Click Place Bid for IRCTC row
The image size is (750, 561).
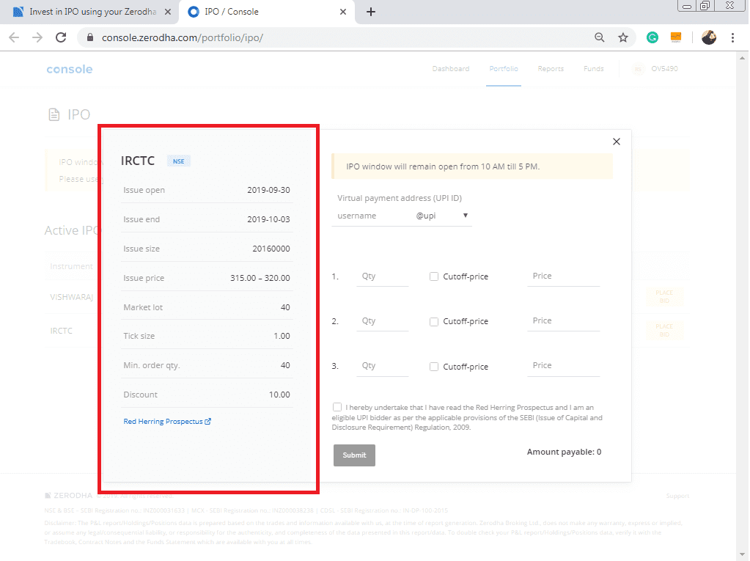point(664,331)
